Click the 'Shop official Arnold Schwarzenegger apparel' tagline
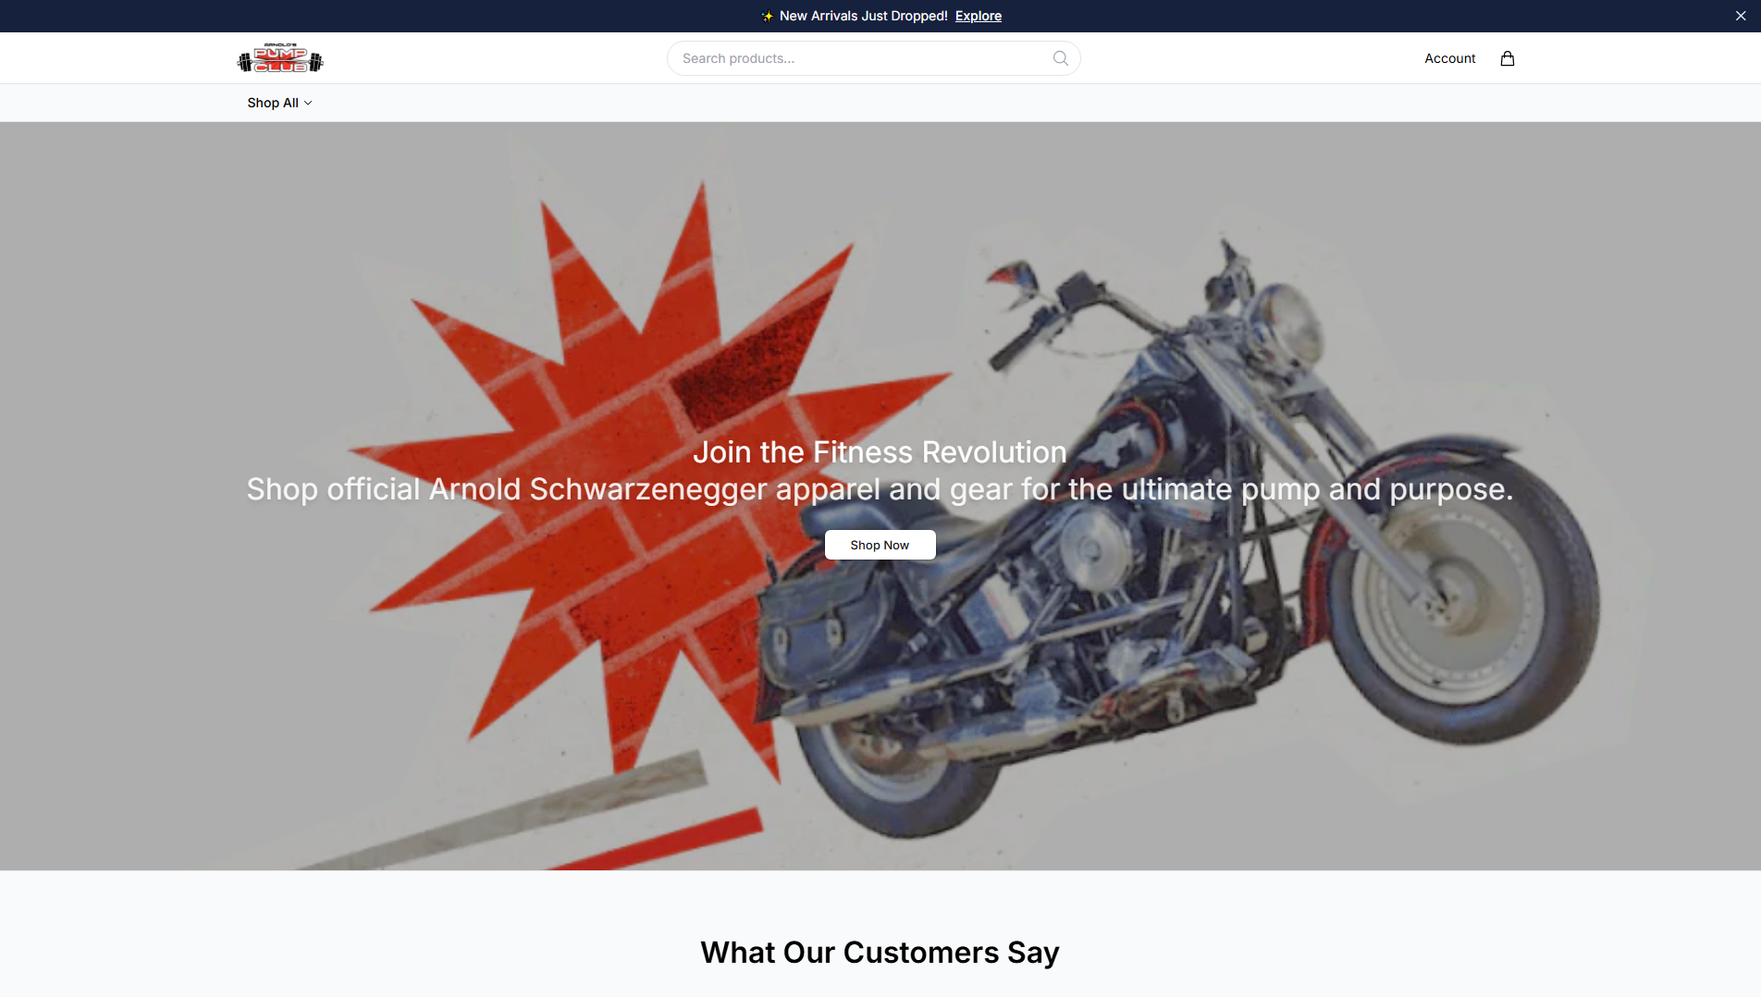Screen dimensions: 1761x997 880,489
